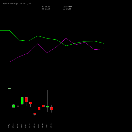Click the close price value C: 60.55
This screenshot has height=132, width=132.
(x=46, y=7)
